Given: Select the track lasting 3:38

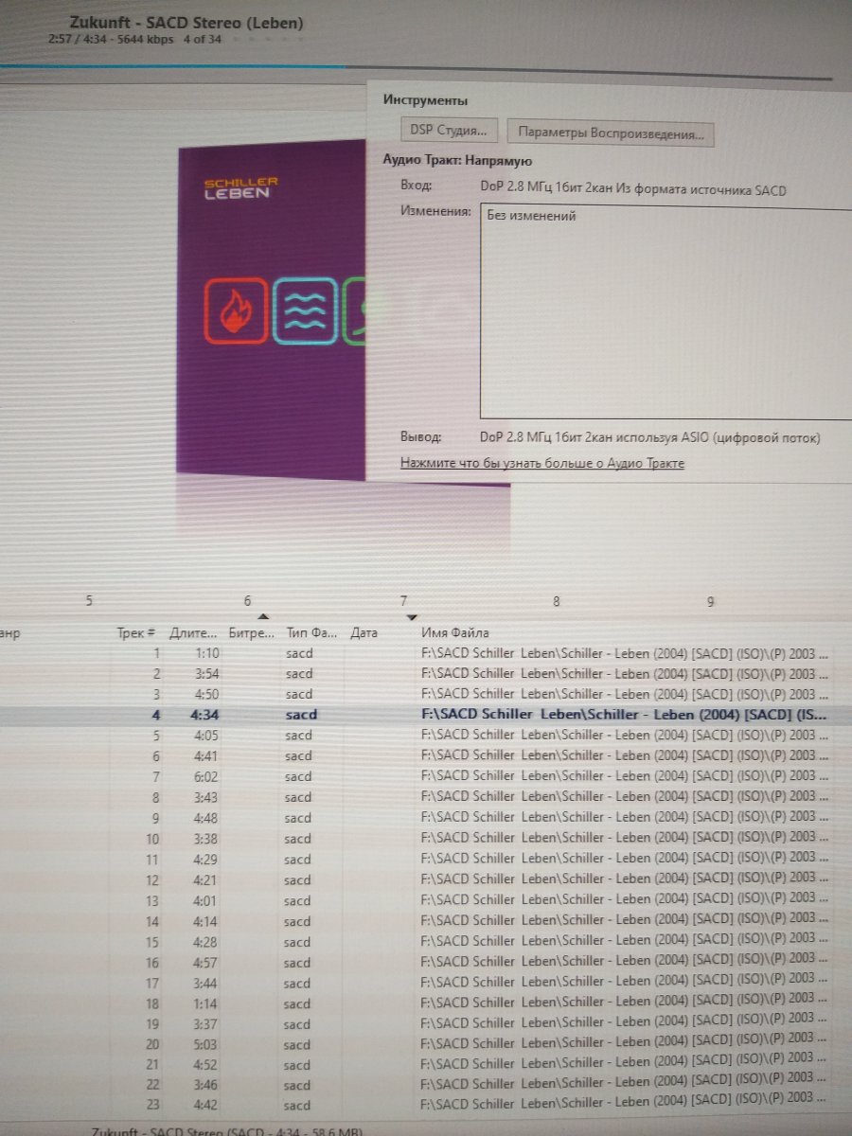Looking at the screenshot, I should tap(417, 839).
